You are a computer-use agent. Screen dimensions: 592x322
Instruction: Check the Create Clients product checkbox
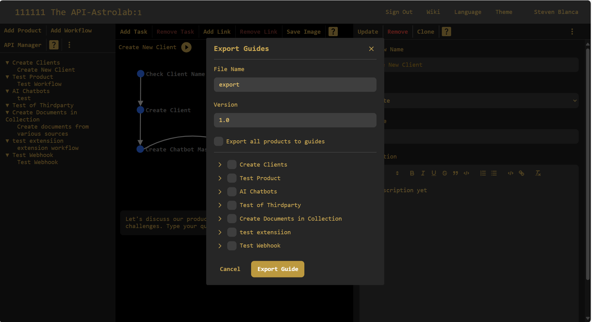point(232,164)
